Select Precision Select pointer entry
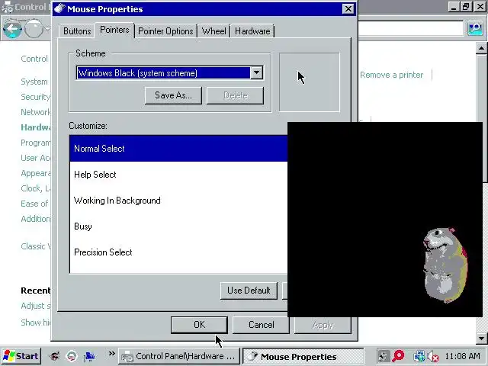This screenshot has height=366, width=488. [178, 252]
